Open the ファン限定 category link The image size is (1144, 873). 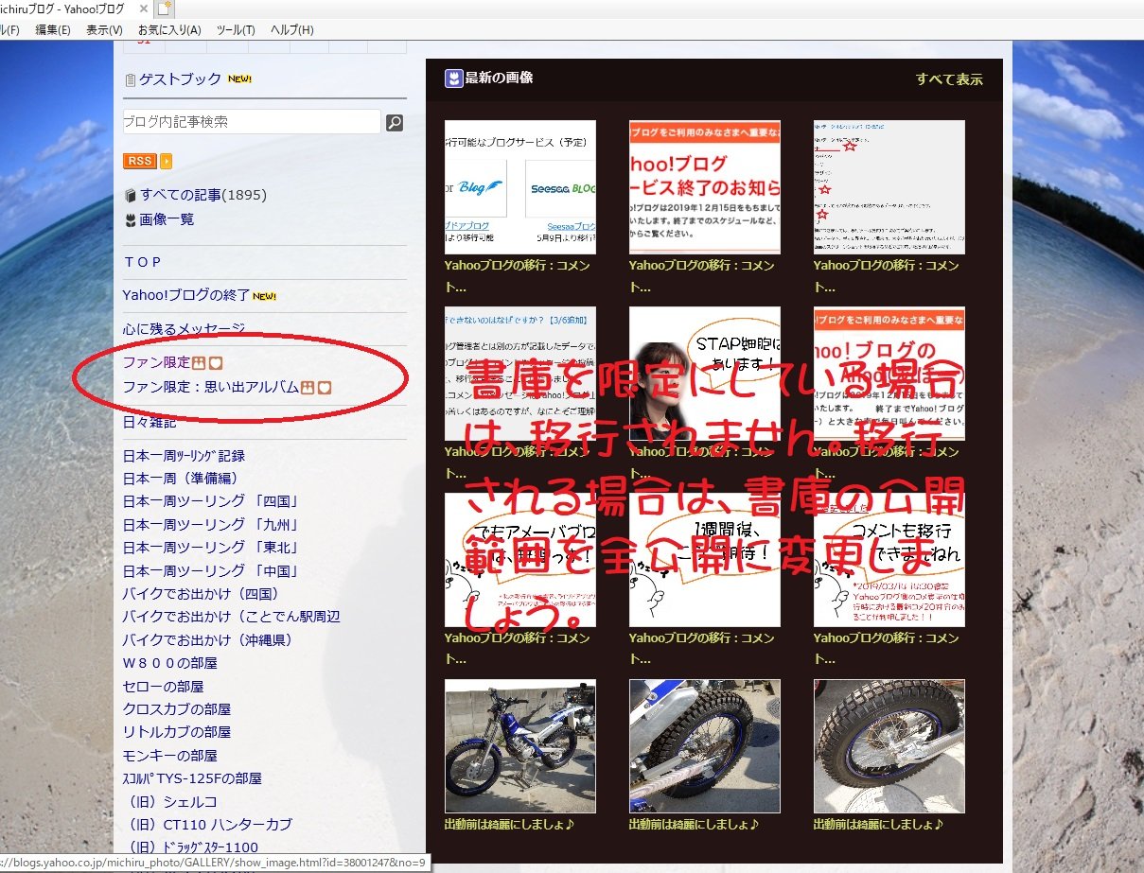(x=156, y=362)
